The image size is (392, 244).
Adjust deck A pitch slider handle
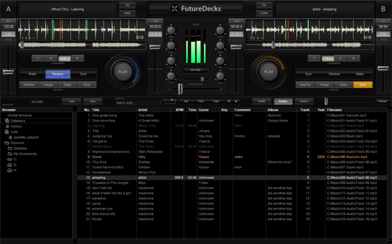(8, 72)
